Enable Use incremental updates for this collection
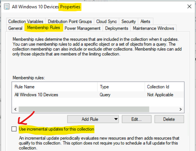 pos(14,129)
